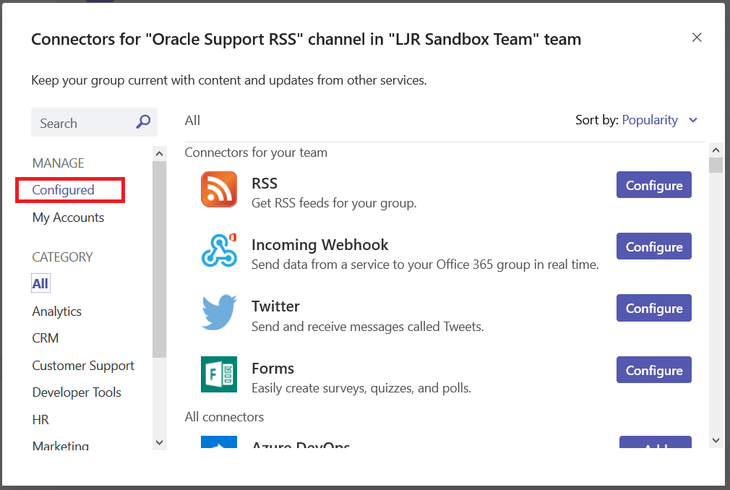Image resolution: width=730 pixels, height=490 pixels.
Task: Configure the Forms connector
Action: (x=653, y=370)
